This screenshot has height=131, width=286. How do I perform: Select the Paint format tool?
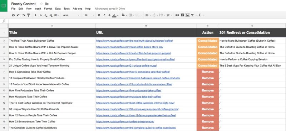(29, 15)
